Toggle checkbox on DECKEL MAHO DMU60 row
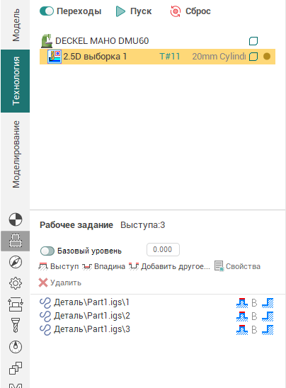Image resolution: width=286 pixels, height=388 pixels. 253,41
